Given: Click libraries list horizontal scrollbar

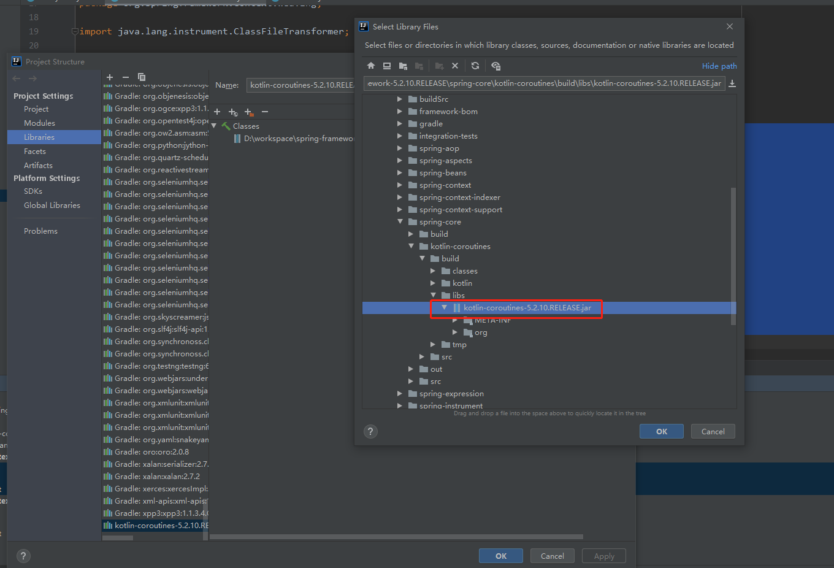Looking at the screenshot, I should [118, 538].
